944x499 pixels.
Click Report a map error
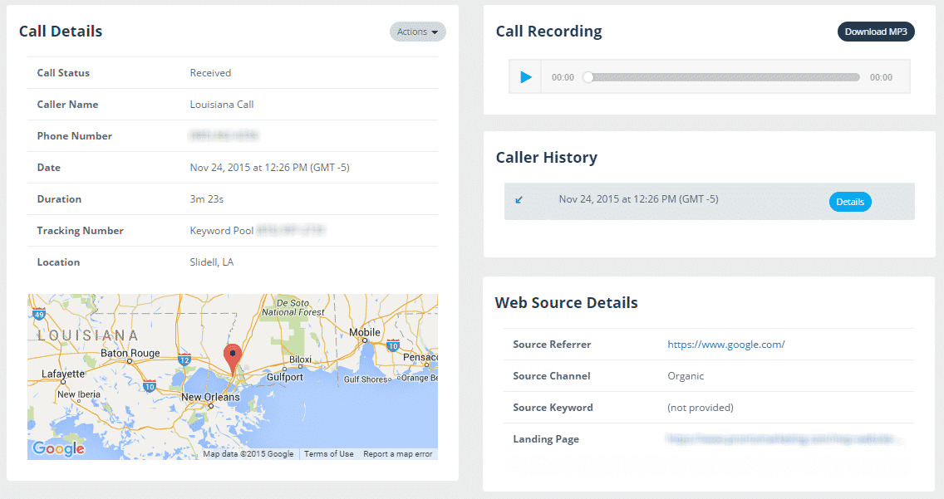(396, 454)
